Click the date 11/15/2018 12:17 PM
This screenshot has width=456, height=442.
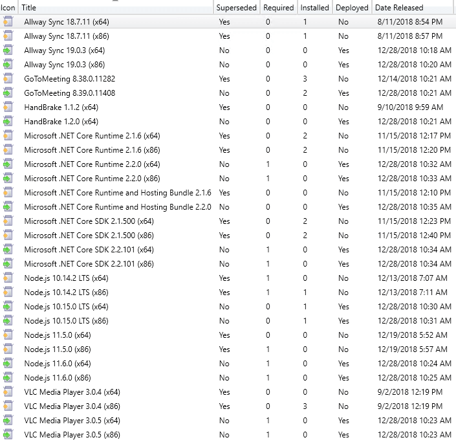[x=414, y=136]
